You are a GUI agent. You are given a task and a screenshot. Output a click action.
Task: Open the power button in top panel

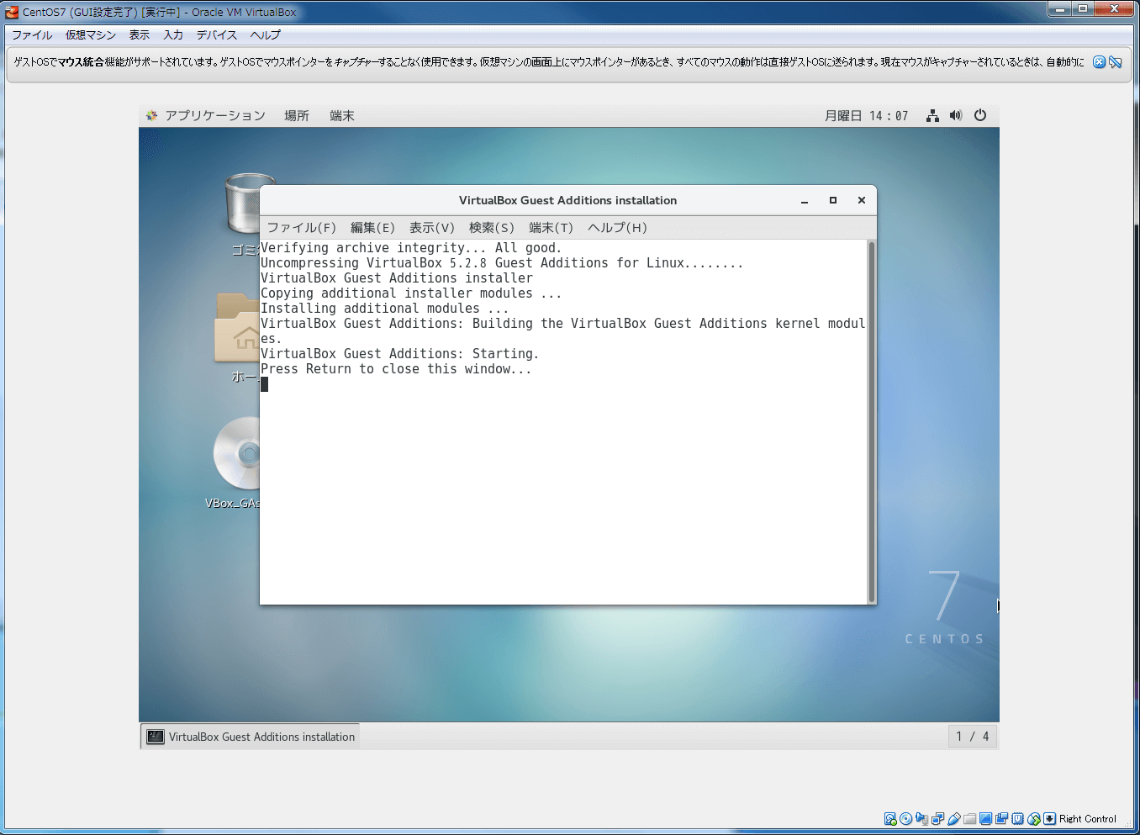(980, 115)
